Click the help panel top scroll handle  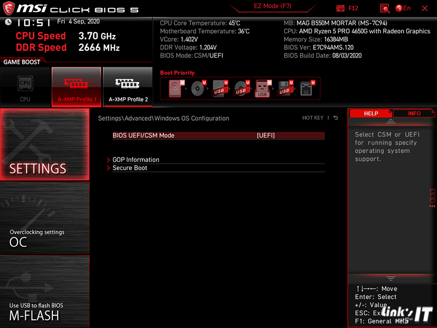click(x=390, y=121)
